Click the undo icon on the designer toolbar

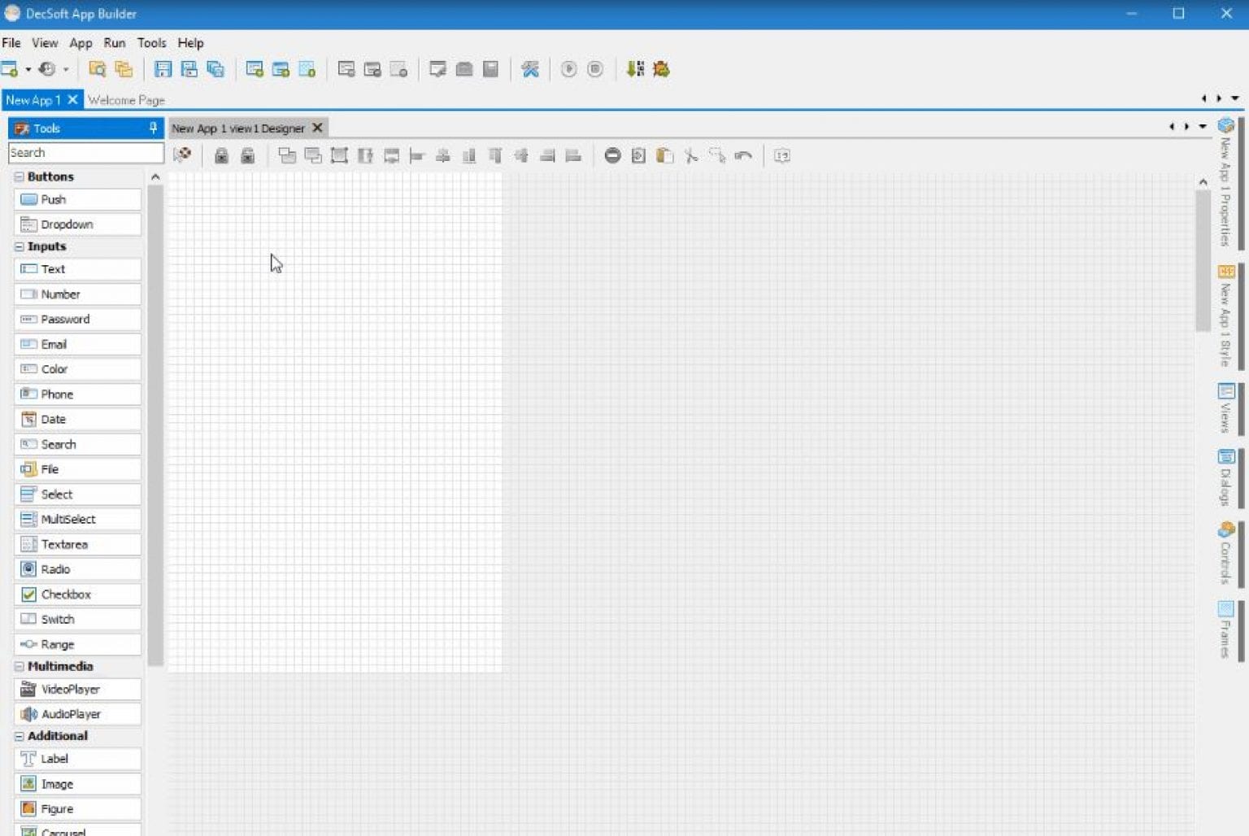[x=743, y=155]
